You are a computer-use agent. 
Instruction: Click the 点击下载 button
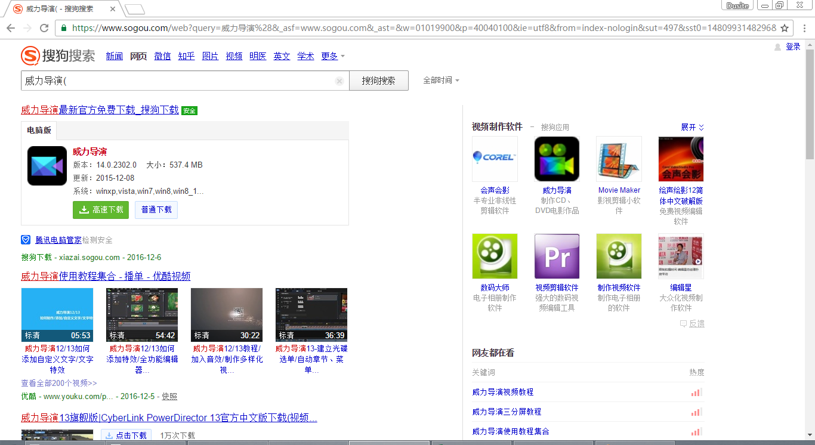126,435
